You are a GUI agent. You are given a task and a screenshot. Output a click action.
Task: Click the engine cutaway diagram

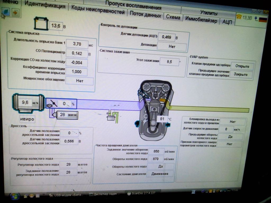(155, 110)
